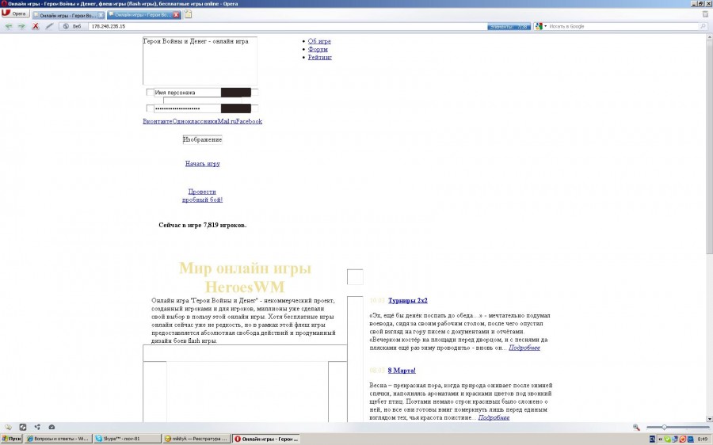Open the 8 Марта! news headline
The image size is (713, 445).
tap(402, 371)
